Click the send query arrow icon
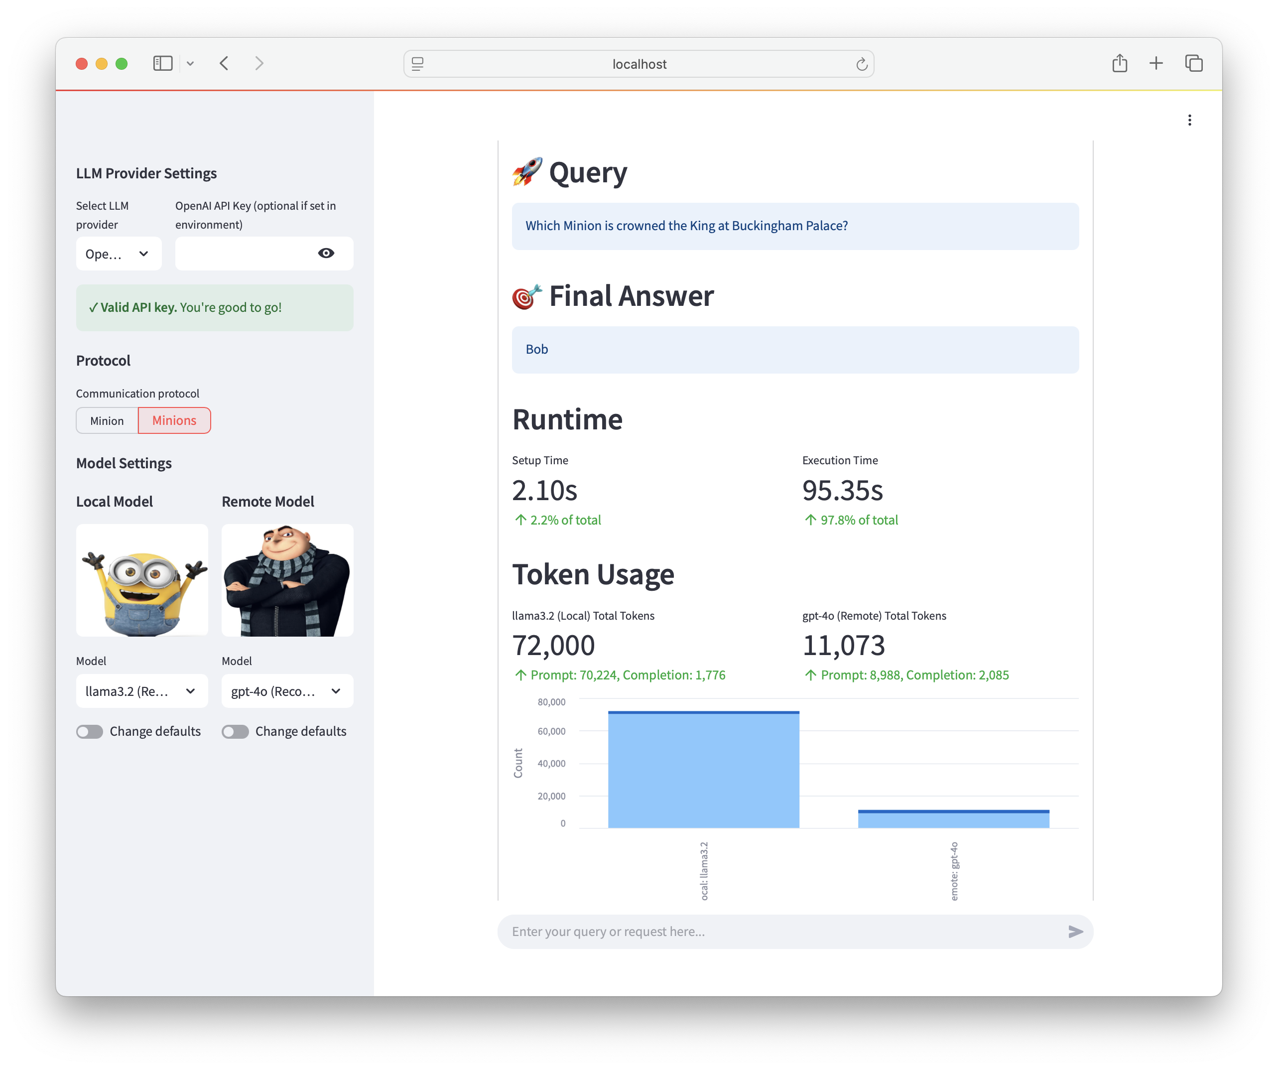The width and height of the screenshot is (1278, 1070). 1075,931
